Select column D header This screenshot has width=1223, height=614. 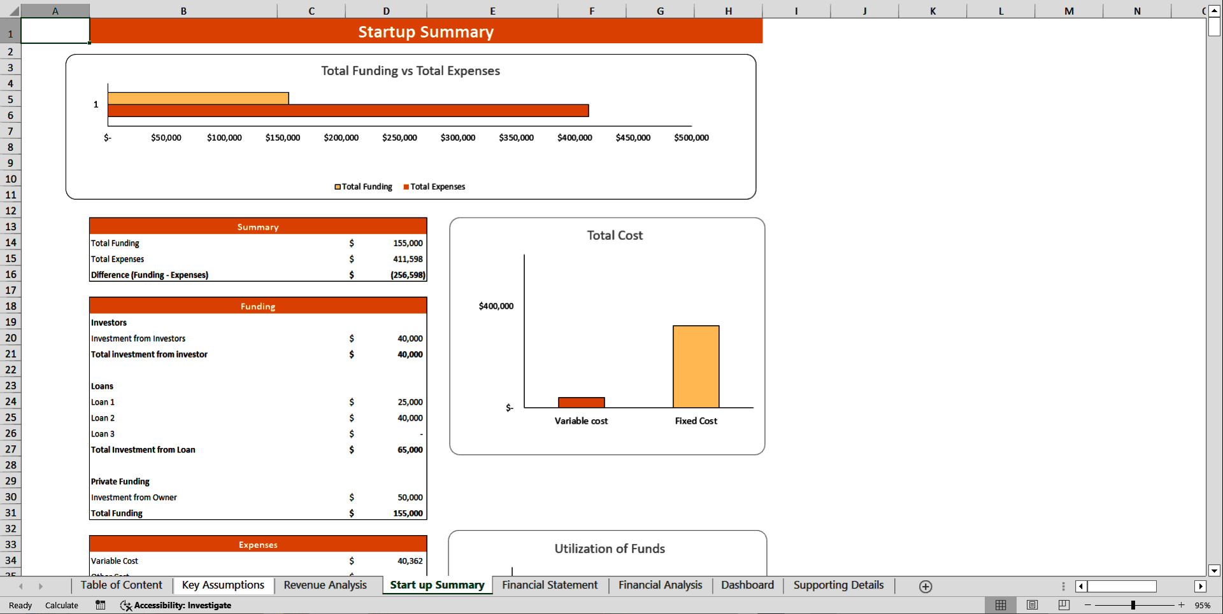(386, 10)
